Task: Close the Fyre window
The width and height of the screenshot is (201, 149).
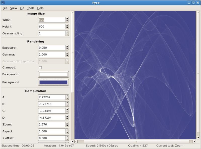Action: tap(198, 3)
